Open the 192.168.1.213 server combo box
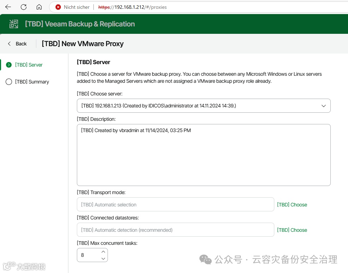 (203, 106)
